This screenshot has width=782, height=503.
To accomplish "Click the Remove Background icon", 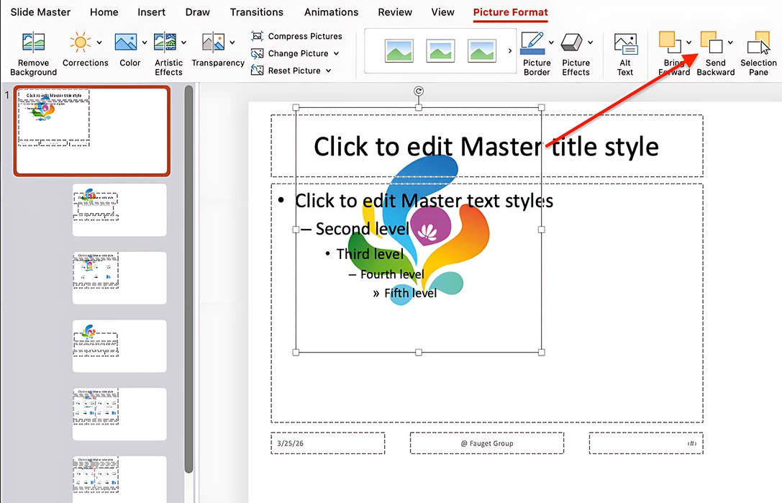I will (x=32, y=50).
